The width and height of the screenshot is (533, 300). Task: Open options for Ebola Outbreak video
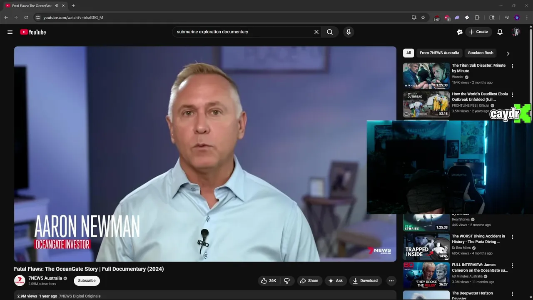tap(512, 95)
